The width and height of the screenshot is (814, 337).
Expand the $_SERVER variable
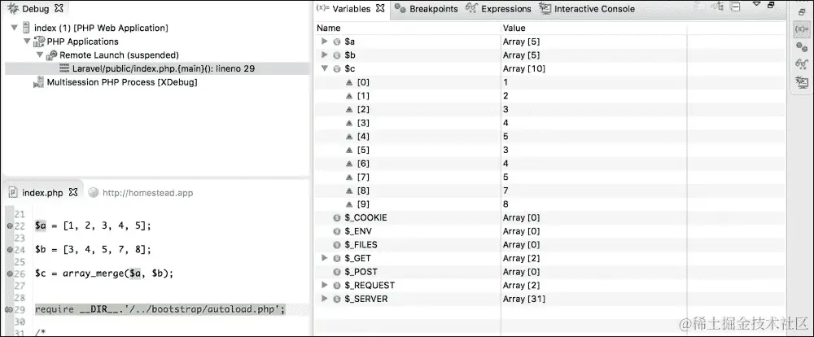tap(325, 298)
